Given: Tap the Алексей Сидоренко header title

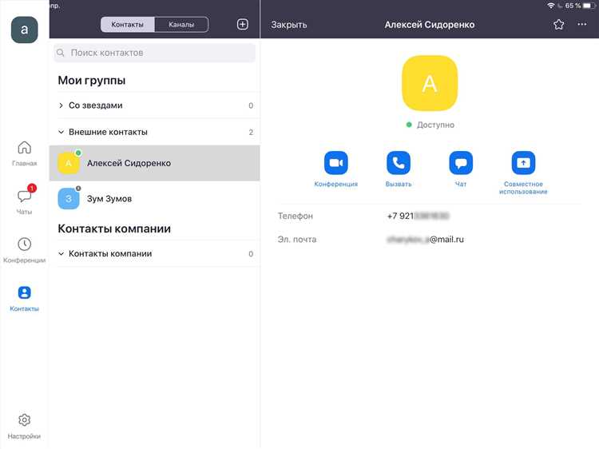Looking at the screenshot, I should pyautogui.click(x=430, y=25).
